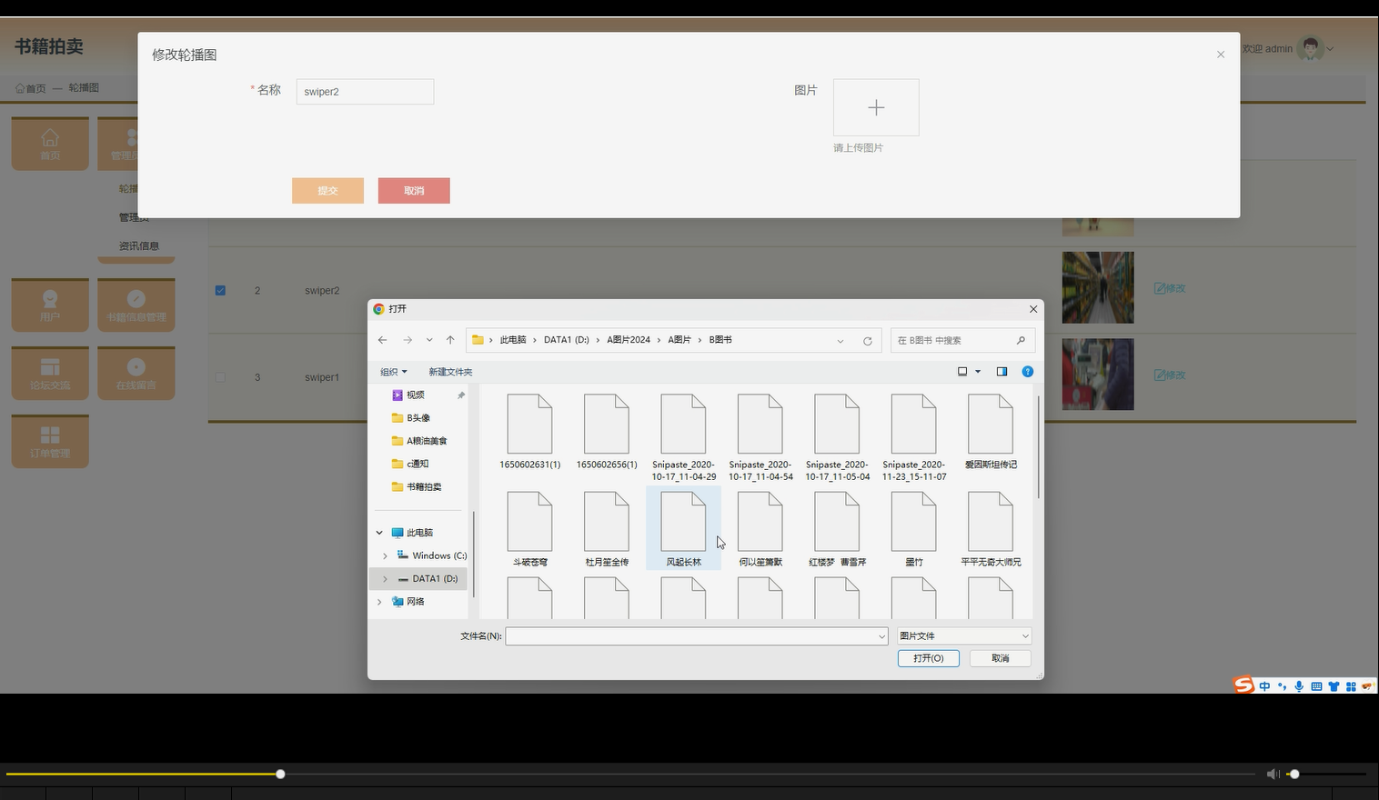Expand the 网络 tree node
1379x800 pixels.
(x=379, y=602)
